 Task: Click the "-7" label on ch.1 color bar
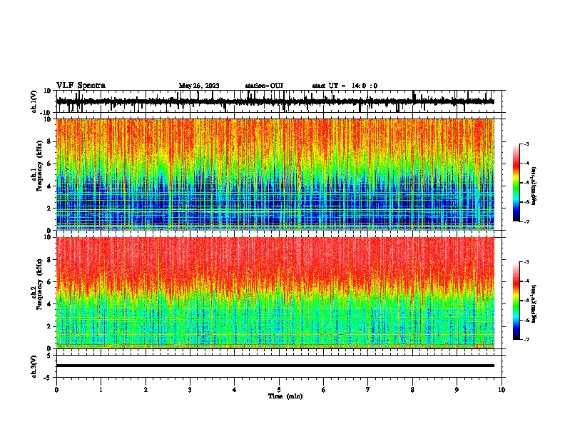526,221
